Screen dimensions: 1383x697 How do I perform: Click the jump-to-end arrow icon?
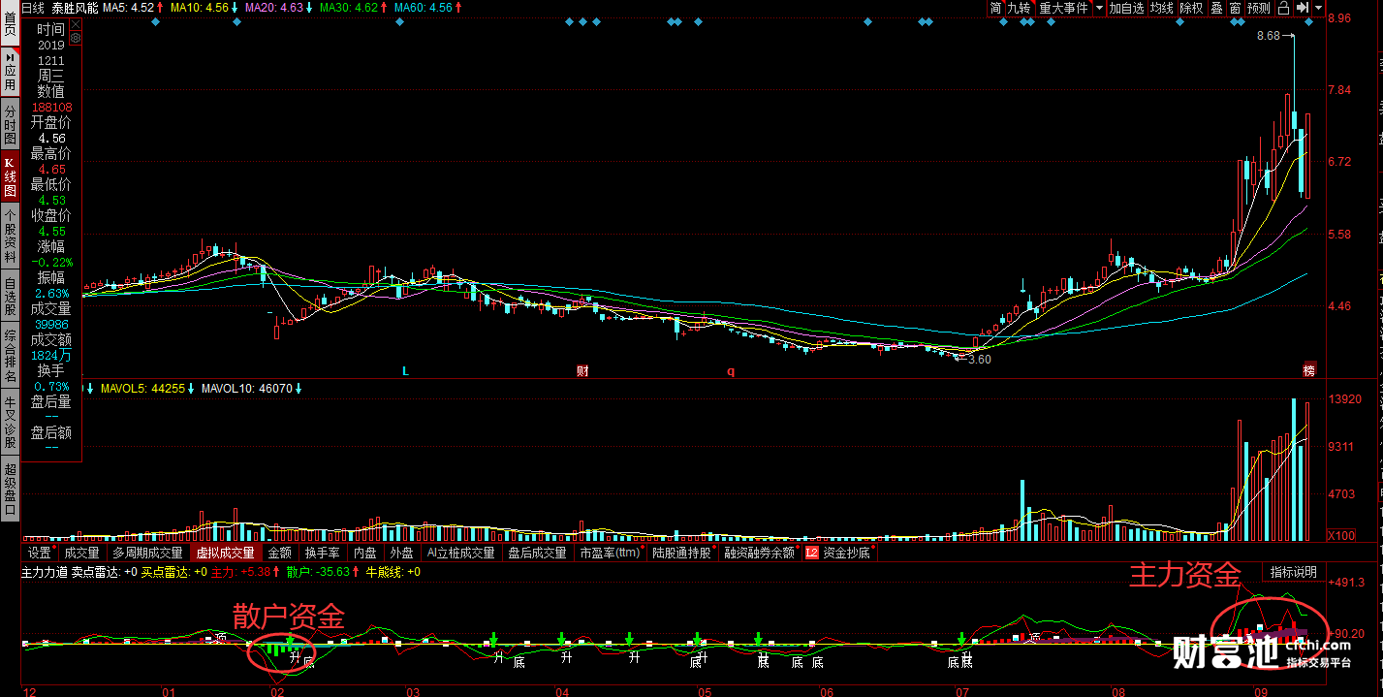(x=1302, y=8)
